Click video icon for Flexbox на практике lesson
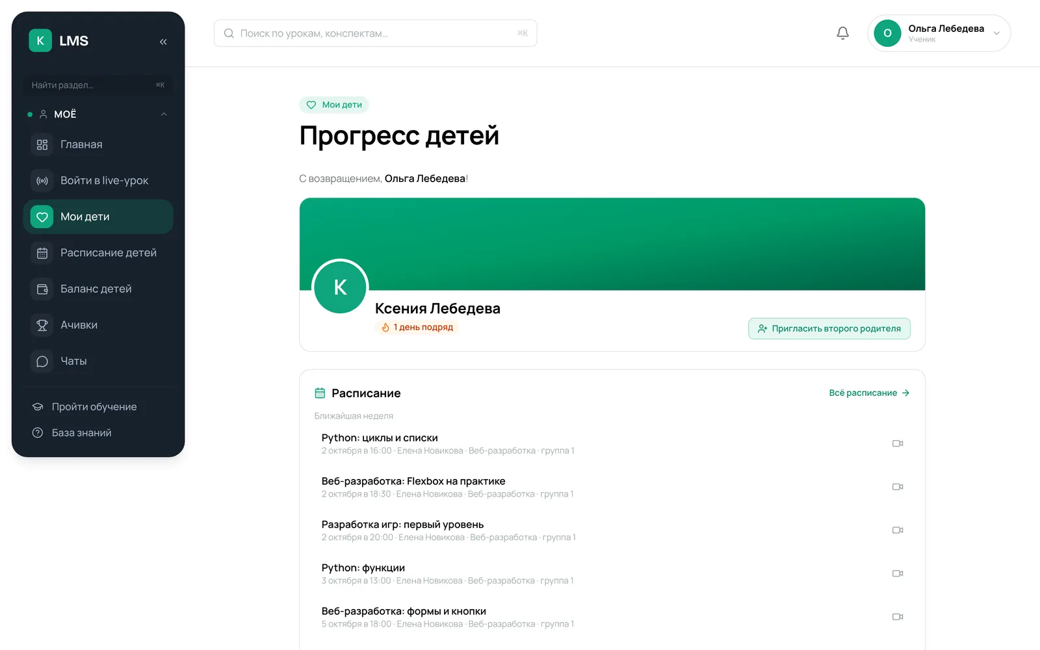This screenshot has width=1040, height=650. [x=898, y=487]
